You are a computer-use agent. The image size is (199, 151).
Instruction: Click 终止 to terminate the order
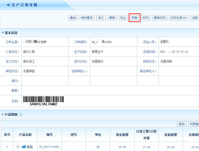pos(123,18)
